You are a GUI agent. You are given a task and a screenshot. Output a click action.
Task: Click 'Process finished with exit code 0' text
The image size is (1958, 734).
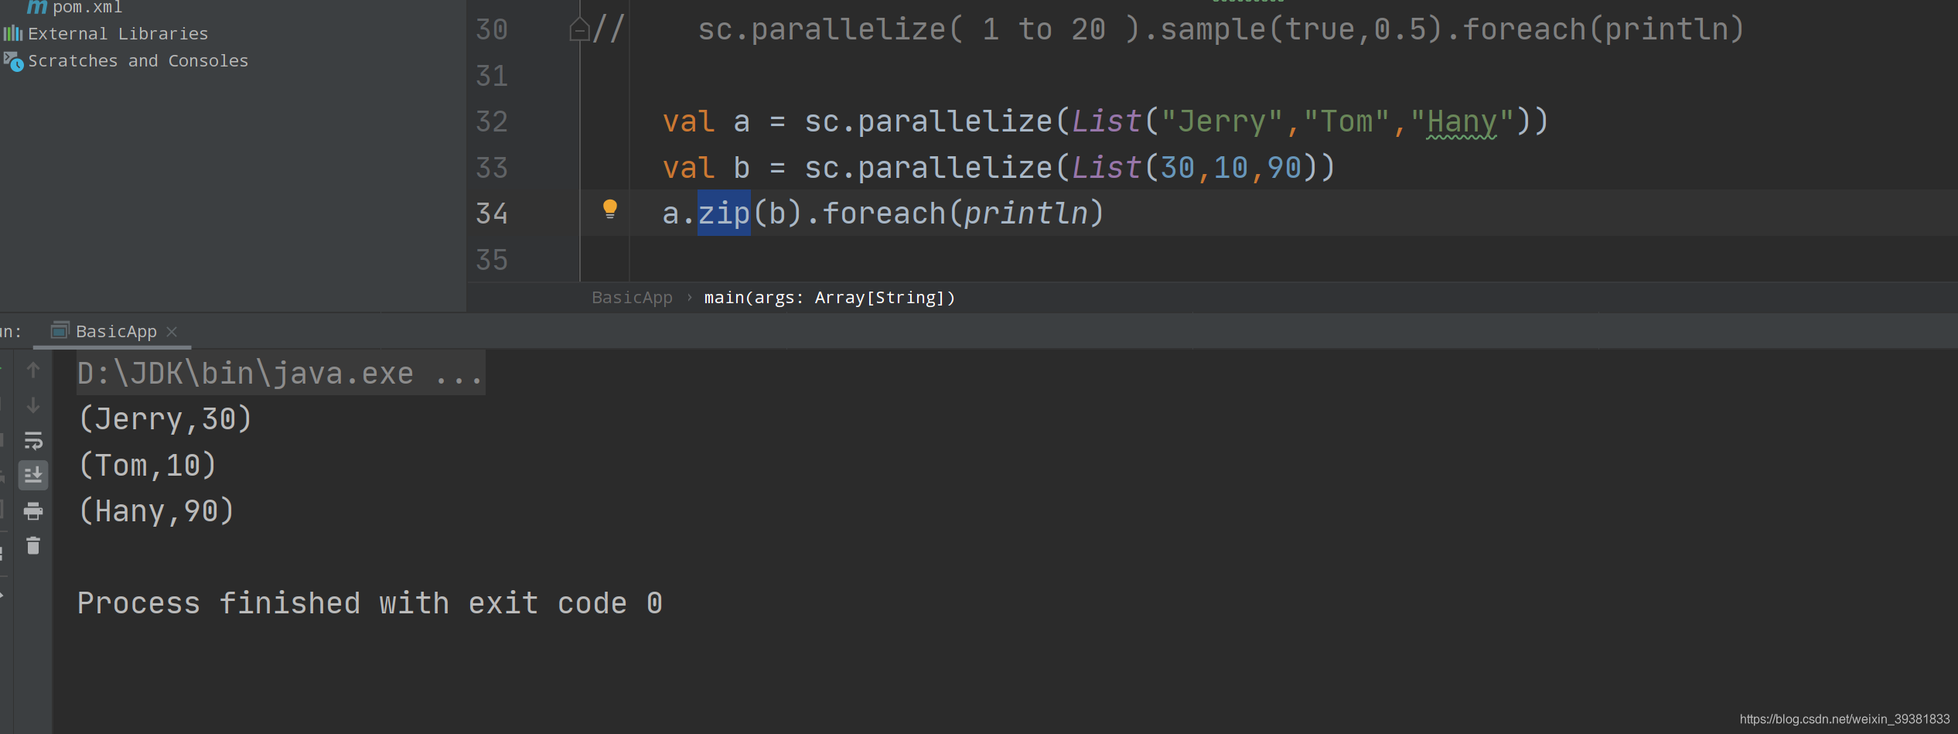click(370, 603)
